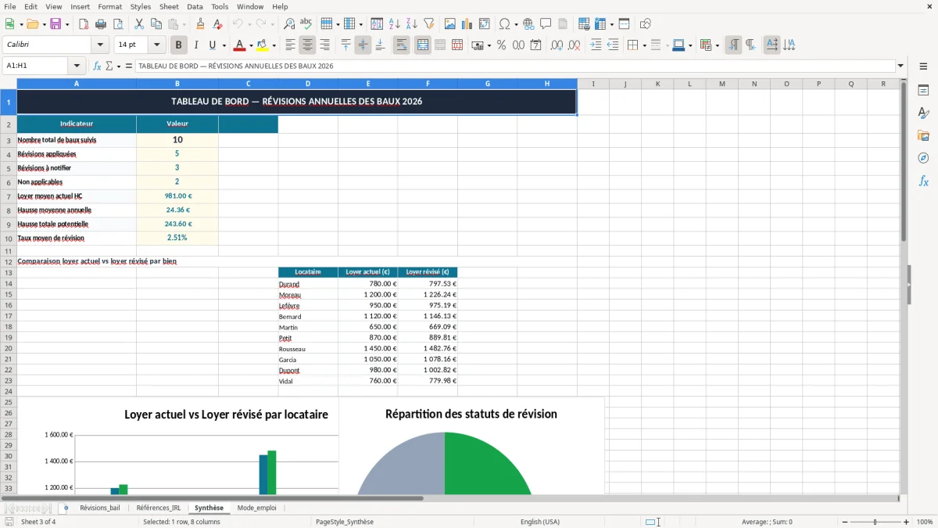Insert a chart
This screenshot has width=938, height=528.
coord(467,24)
